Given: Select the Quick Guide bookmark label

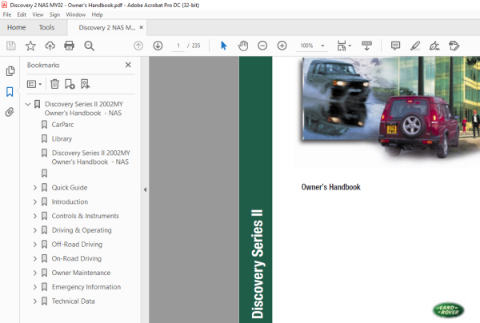Looking at the screenshot, I should [x=70, y=188].
